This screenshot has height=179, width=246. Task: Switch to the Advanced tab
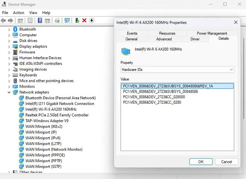pos(164,39)
